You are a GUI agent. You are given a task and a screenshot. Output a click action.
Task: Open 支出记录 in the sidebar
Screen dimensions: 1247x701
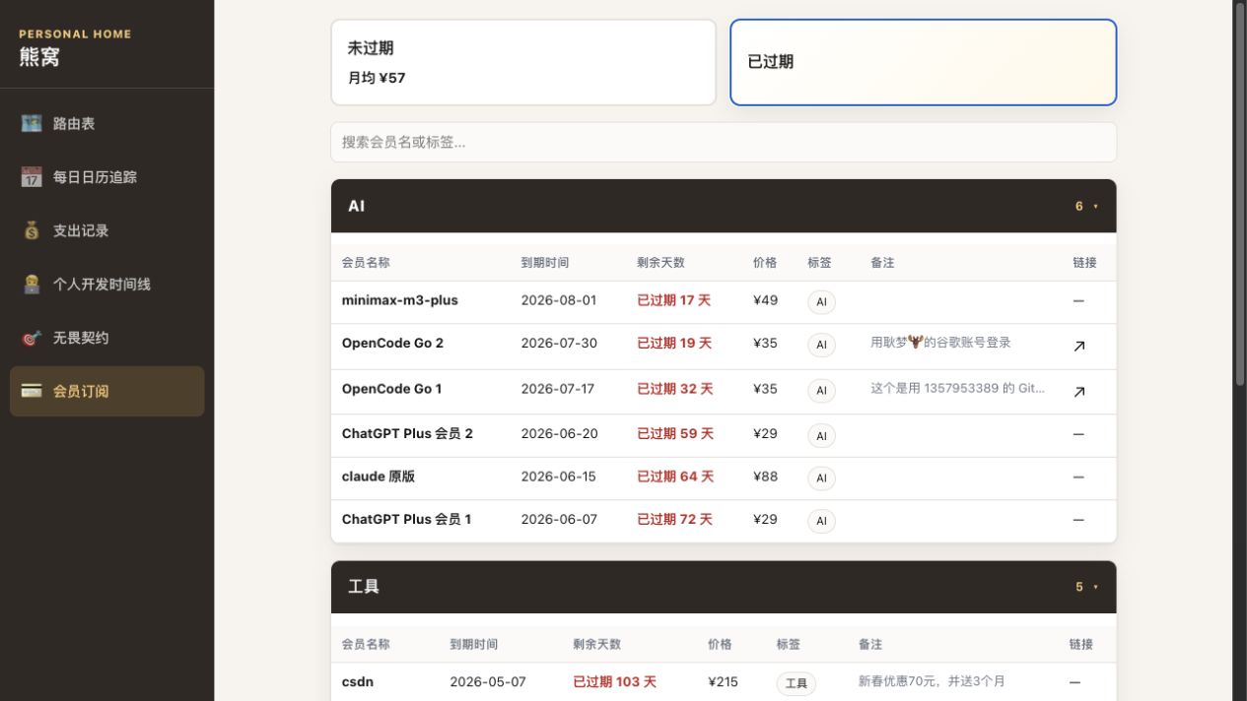106,230
